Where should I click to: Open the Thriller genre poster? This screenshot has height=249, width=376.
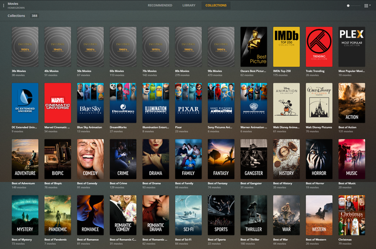254,215
